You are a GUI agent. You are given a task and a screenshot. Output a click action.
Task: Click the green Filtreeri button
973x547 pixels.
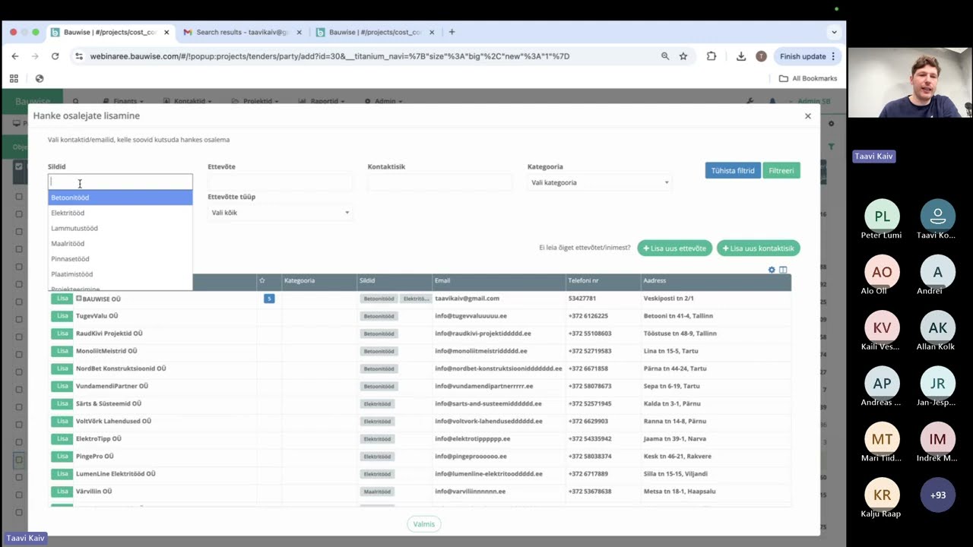tap(781, 170)
